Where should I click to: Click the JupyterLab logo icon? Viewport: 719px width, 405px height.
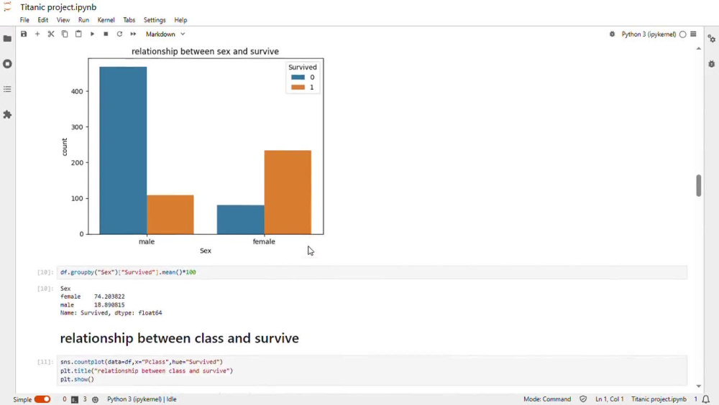[x=7, y=7]
